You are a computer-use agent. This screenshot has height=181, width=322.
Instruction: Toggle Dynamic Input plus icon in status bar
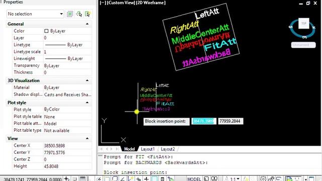coord(146,178)
